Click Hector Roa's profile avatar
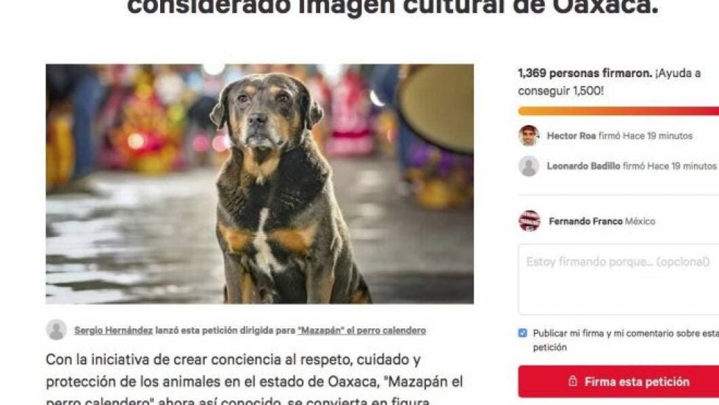 pyautogui.click(x=528, y=135)
